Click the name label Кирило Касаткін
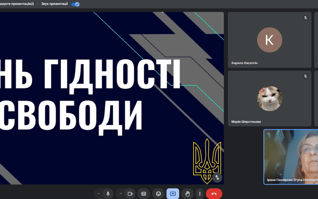 coord(244,63)
